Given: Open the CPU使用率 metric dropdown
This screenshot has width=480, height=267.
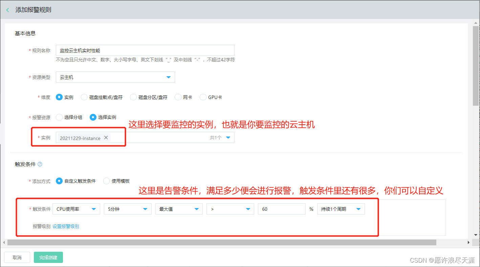Looking at the screenshot, I should point(76,209).
